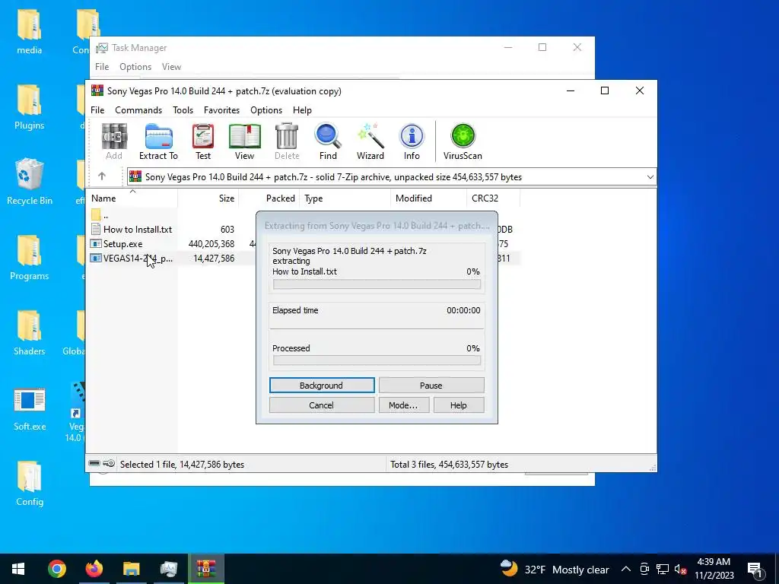The width and height of the screenshot is (779, 584).
Task: Open the notification center
Action: click(755, 569)
